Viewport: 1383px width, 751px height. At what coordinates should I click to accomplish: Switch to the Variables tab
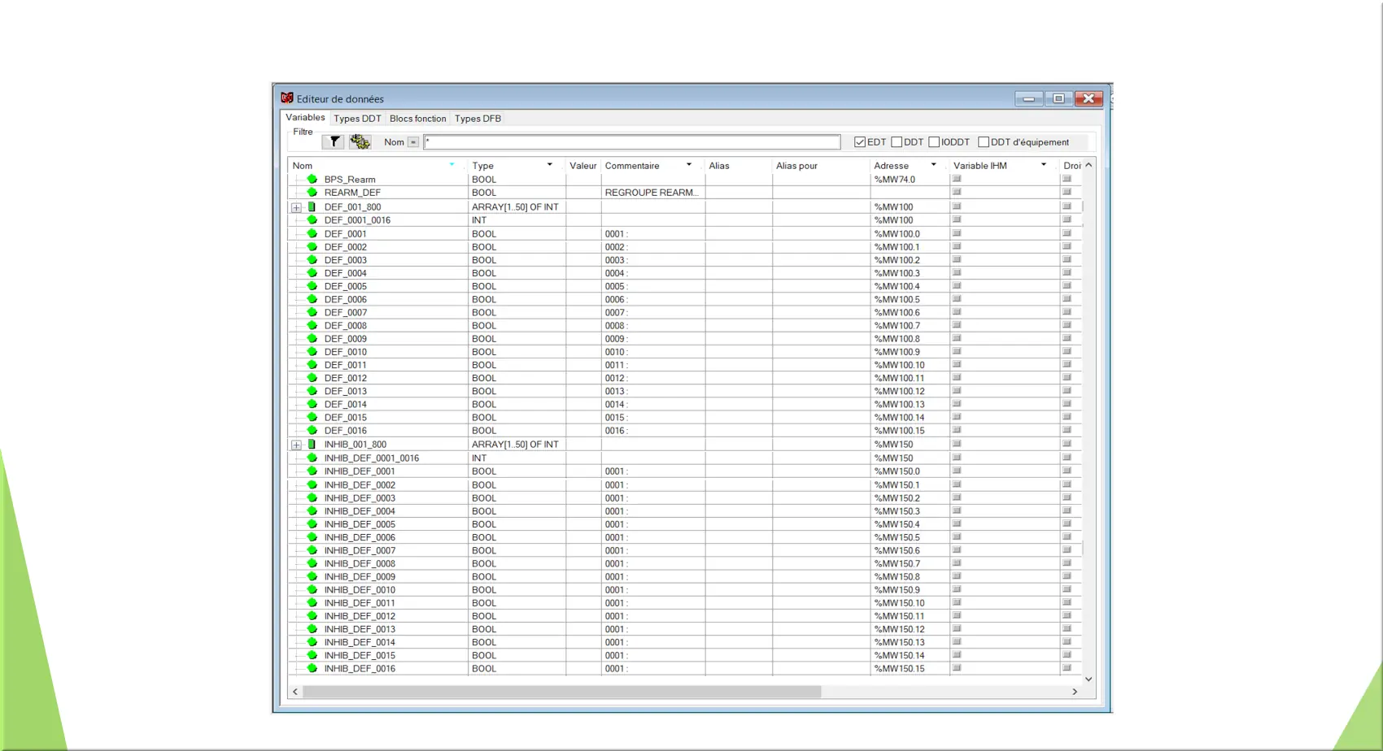[305, 118]
